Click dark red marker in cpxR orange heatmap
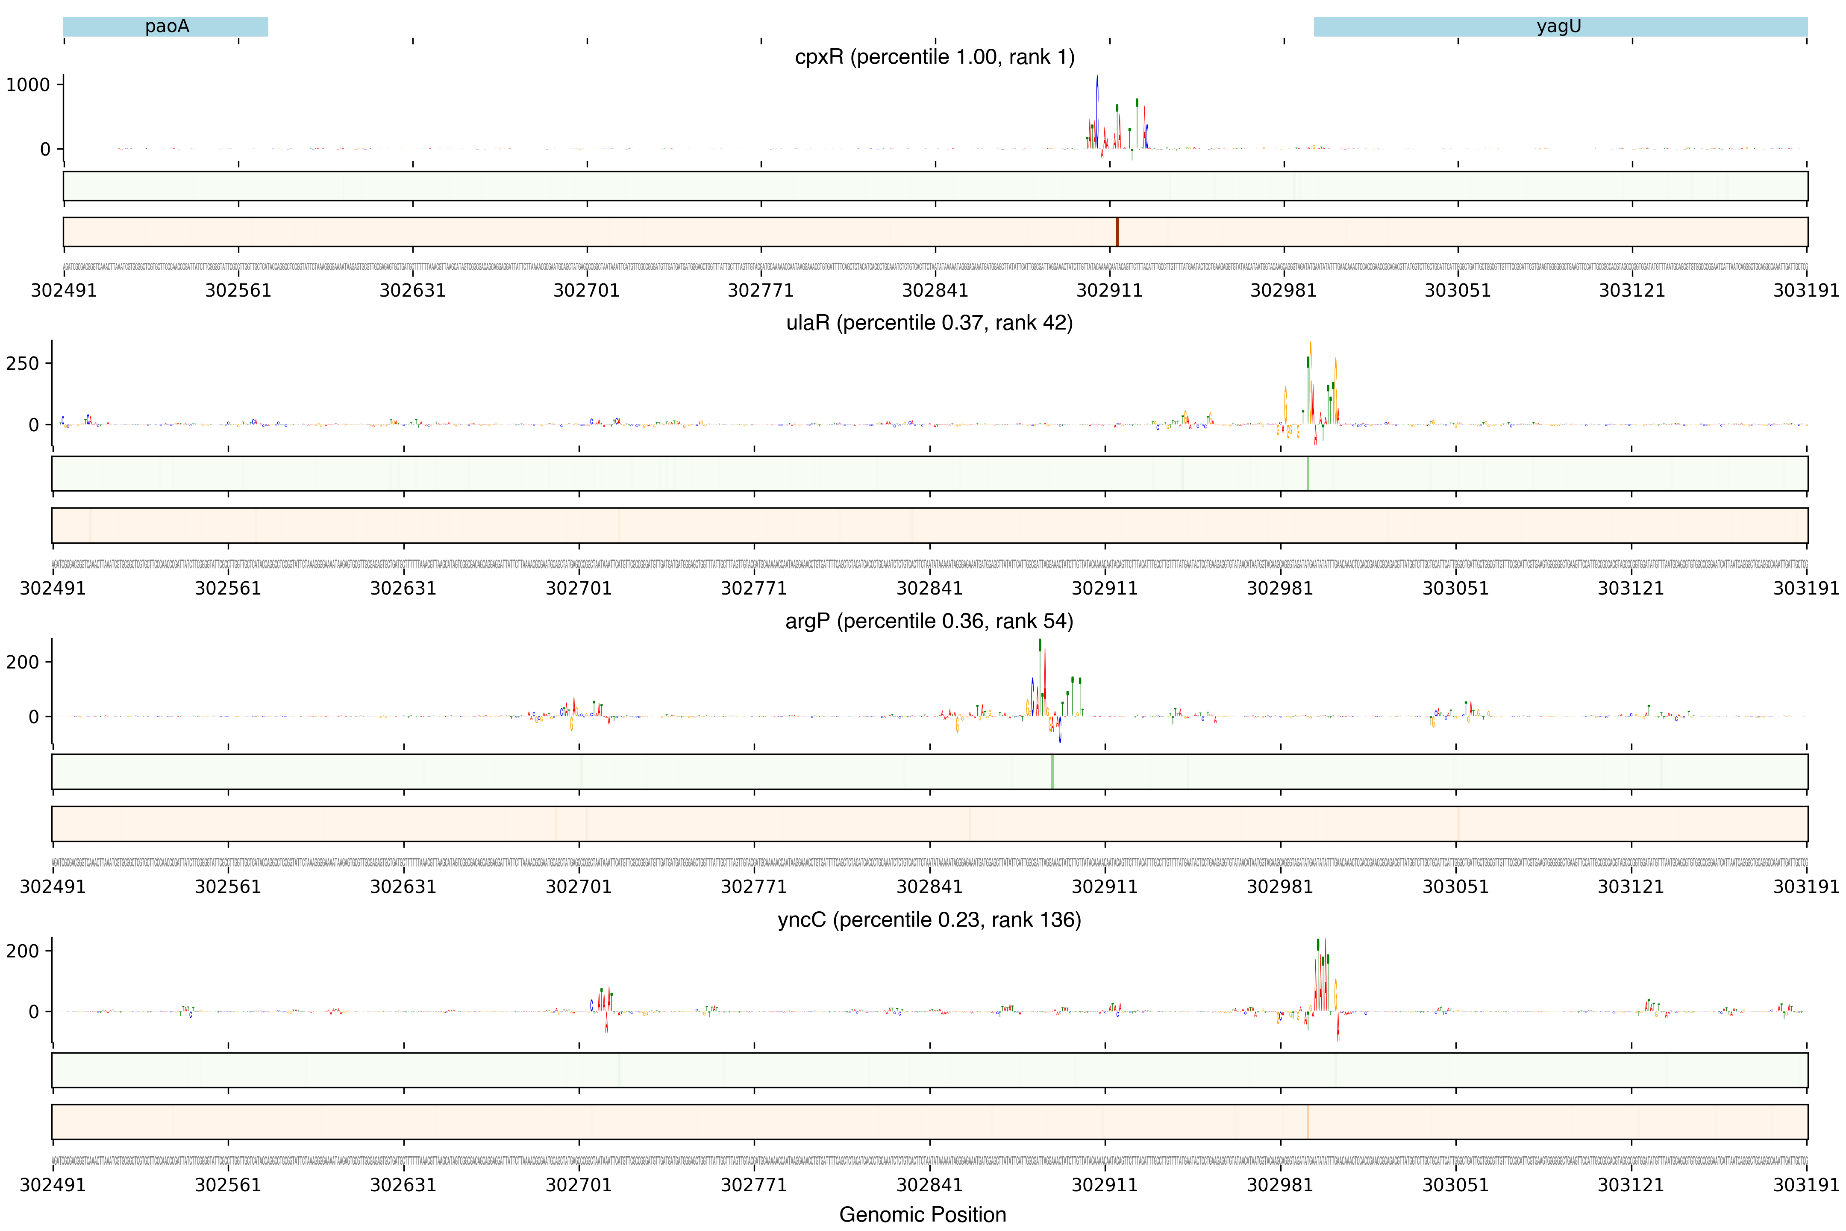The width and height of the screenshot is (1846, 1231). (1117, 232)
